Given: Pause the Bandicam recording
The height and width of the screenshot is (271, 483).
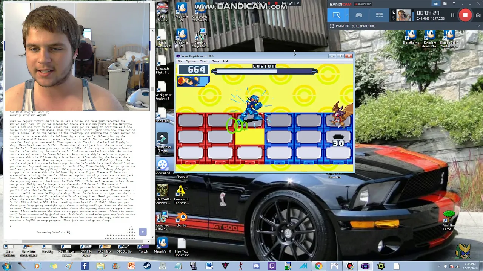Looking at the screenshot, I should (452, 15).
